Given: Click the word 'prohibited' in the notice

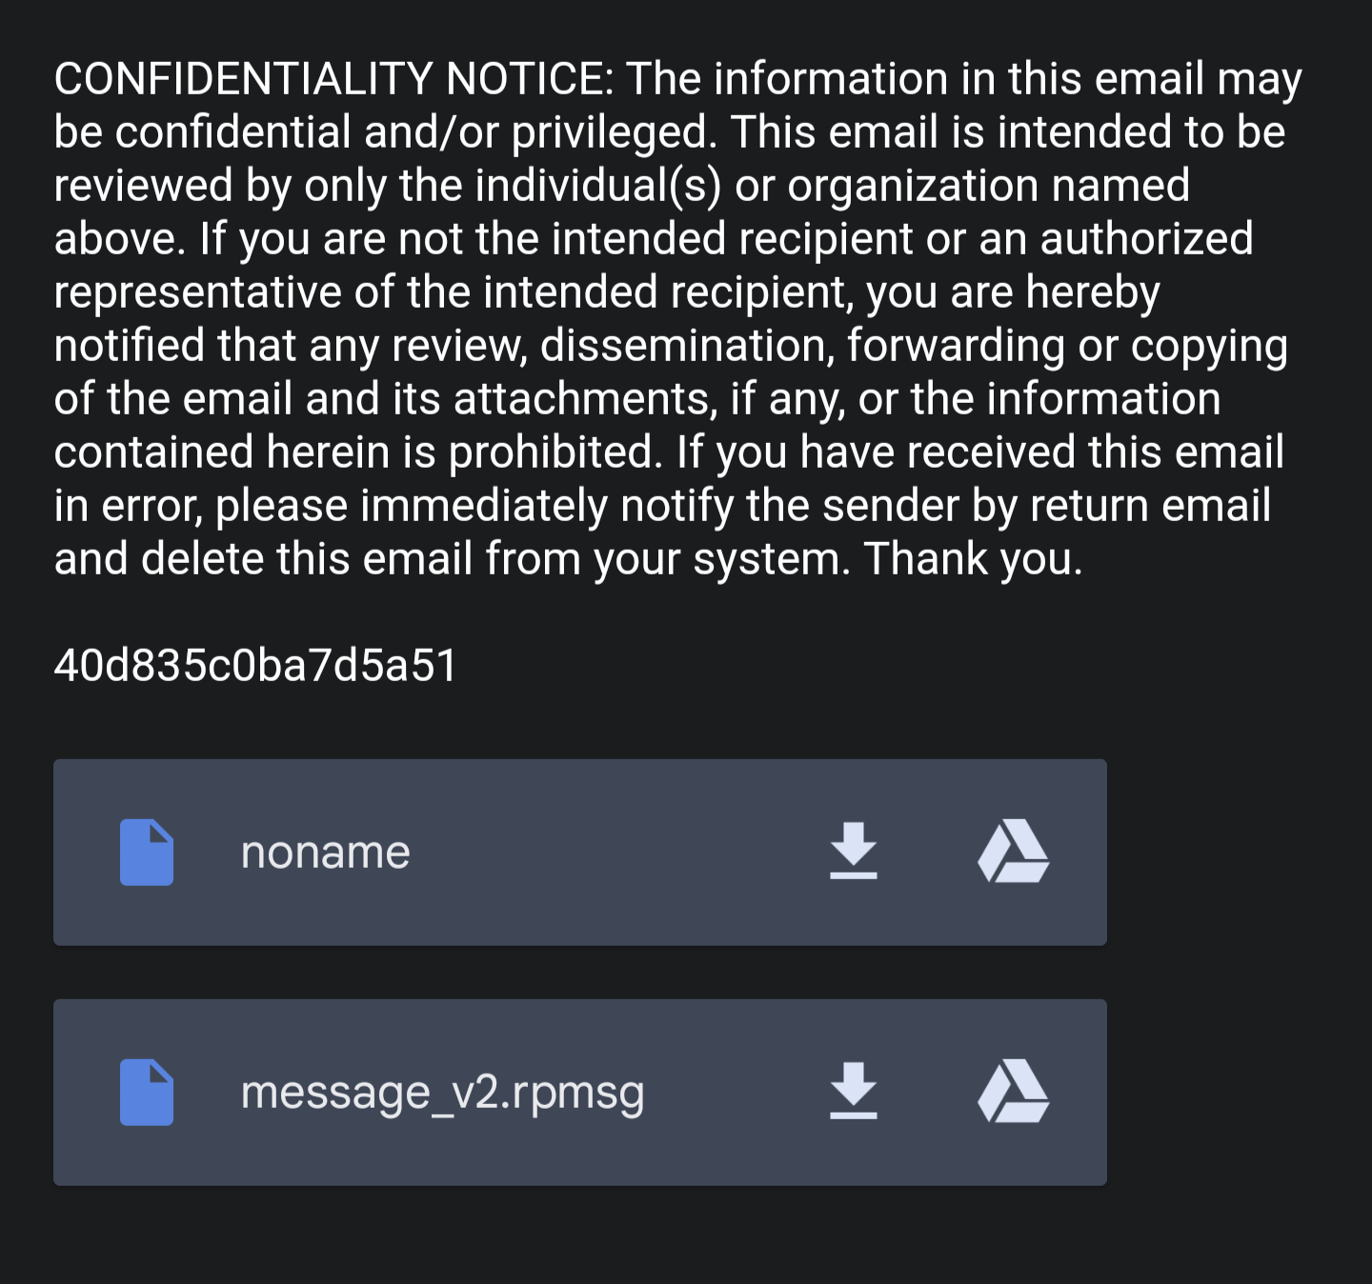Looking at the screenshot, I should [x=554, y=452].
